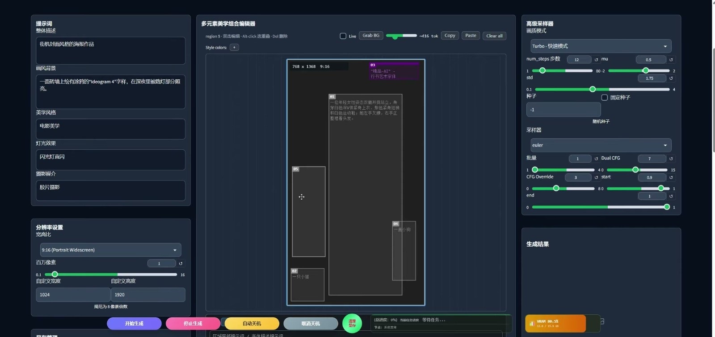Image resolution: width=715 pixels, height=337 pixels.
Task: Reset the Dual CFG value with its icon
Action: 671,159
